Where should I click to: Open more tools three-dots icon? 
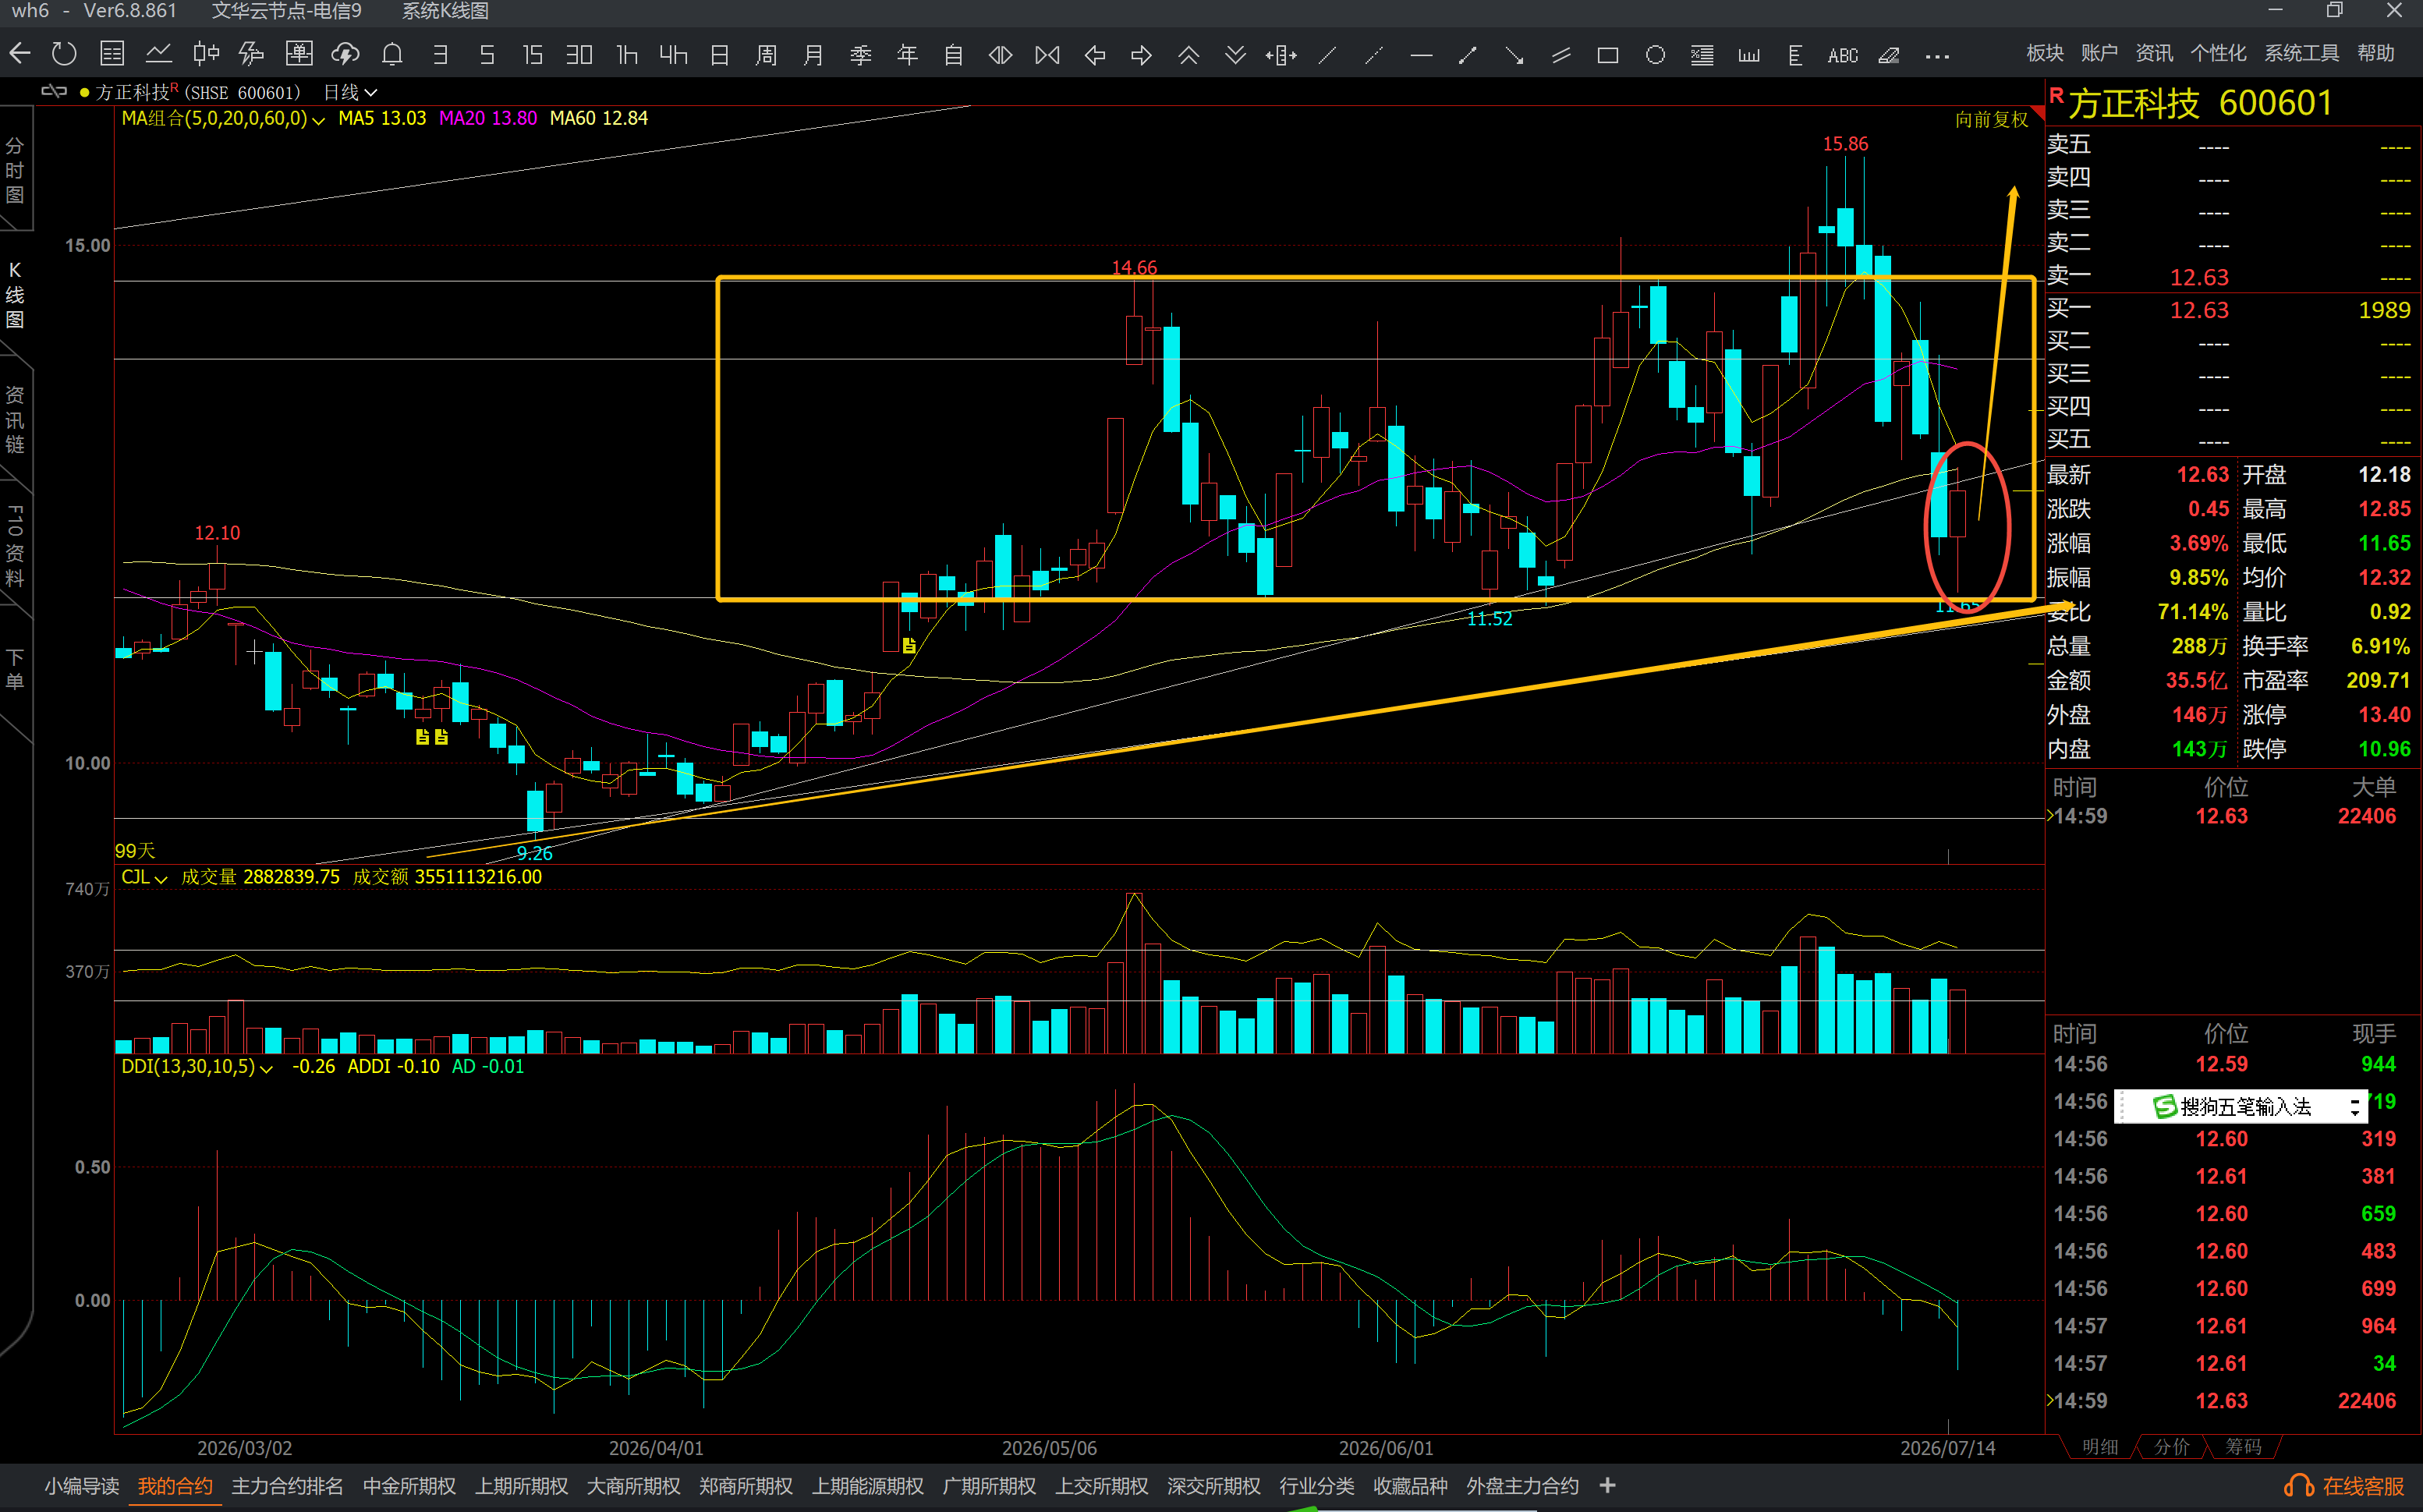coord(1937,56)
